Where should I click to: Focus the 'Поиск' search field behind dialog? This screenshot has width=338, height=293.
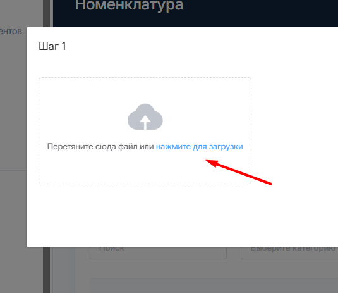158,253
